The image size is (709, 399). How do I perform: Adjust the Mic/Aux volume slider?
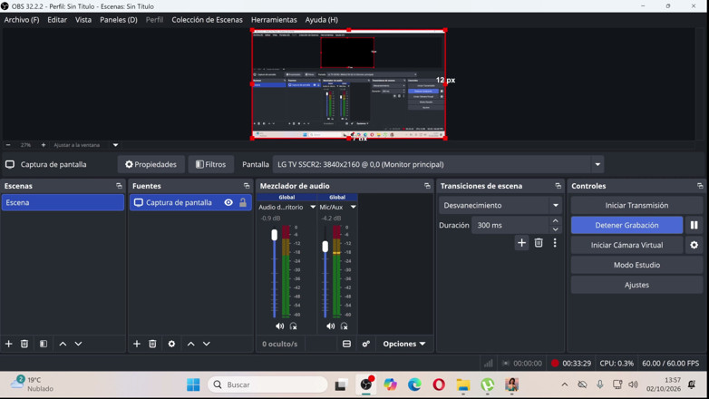click(x=325, y=247)
